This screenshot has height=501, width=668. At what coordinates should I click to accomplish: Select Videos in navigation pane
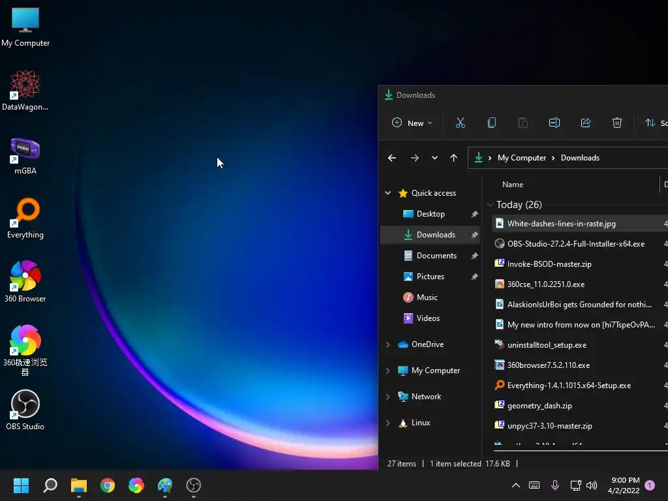[430, 318]
